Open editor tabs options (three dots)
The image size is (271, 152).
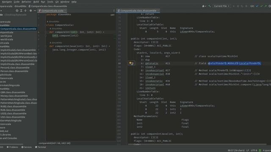(114, 11)
